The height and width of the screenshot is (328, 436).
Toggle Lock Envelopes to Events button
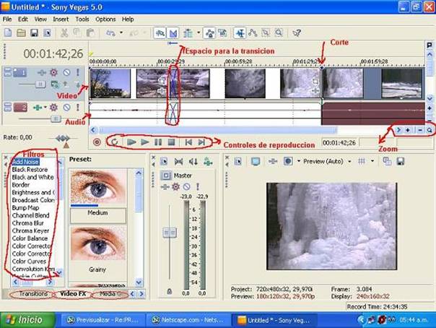point(209,33)
